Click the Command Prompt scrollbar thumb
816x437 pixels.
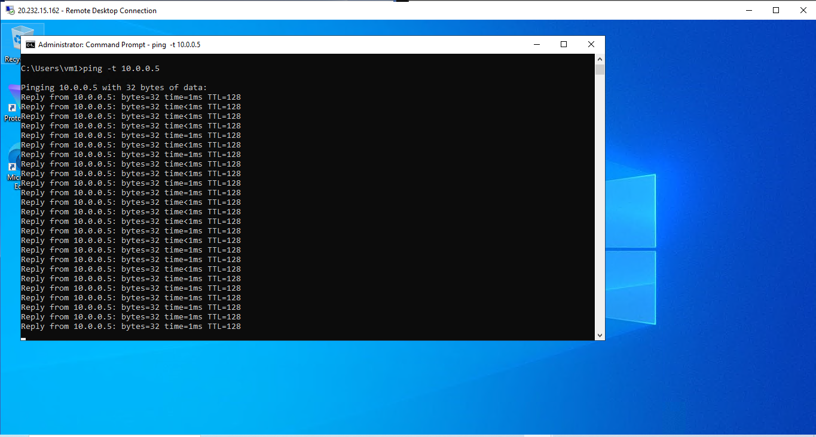[x=600, y=69]
